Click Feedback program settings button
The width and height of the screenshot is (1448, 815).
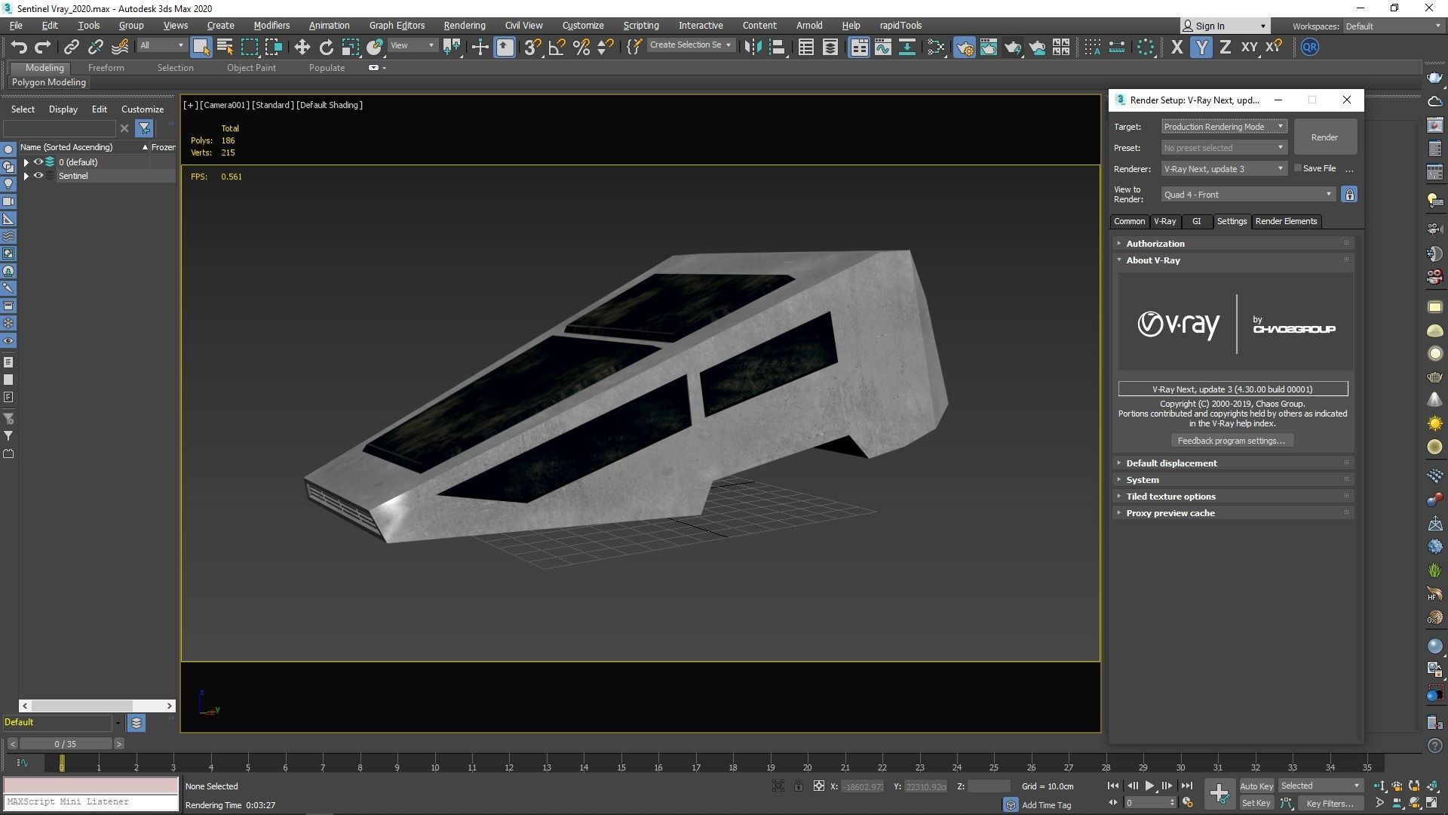(1231, 441)
